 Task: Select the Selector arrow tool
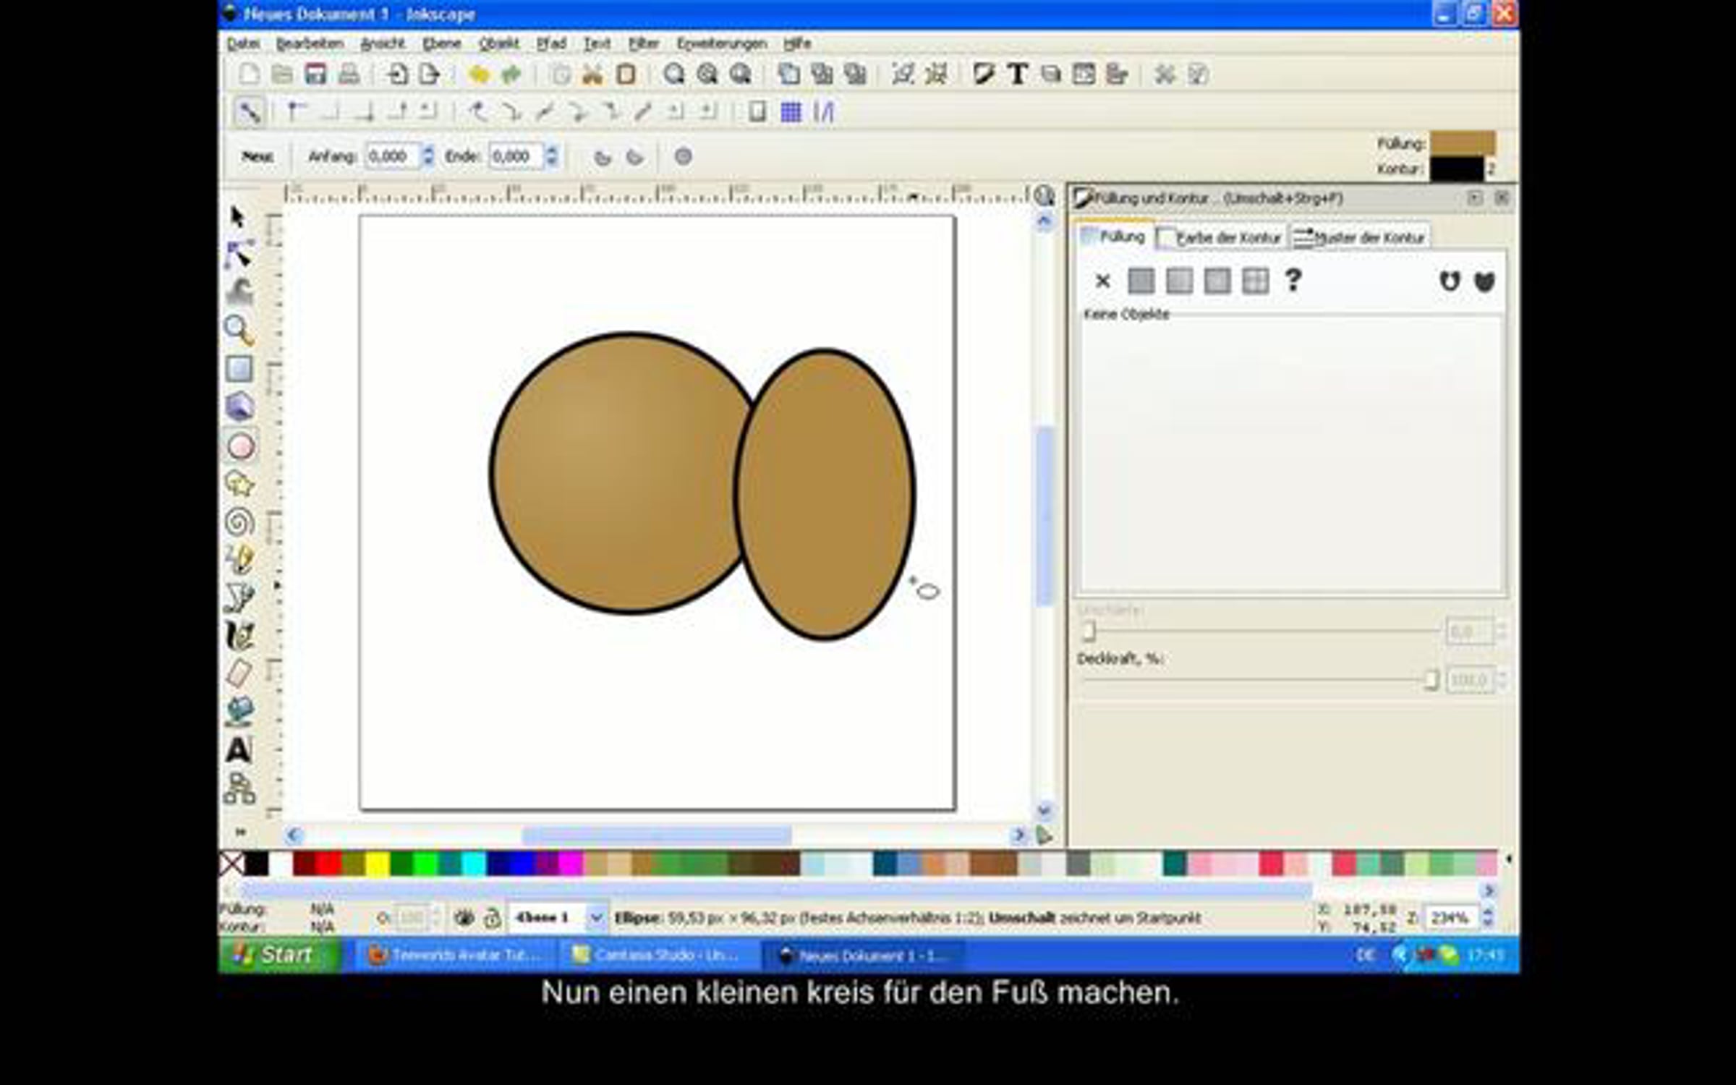[x=238, y=218]
